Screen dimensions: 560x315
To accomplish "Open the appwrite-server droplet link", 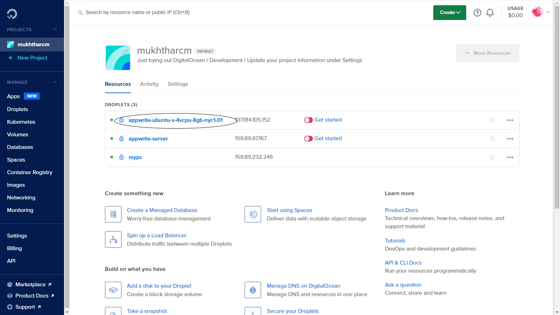I will [x=148, y=139].
